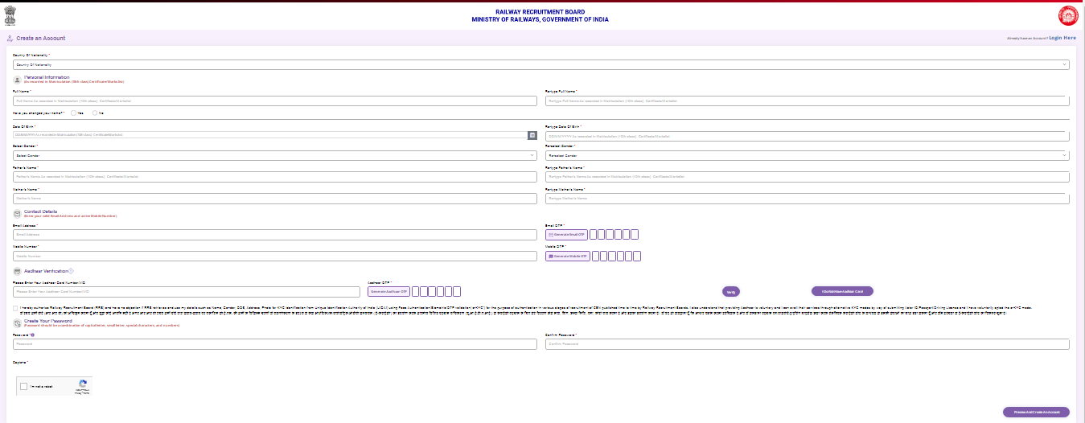This screenshot has width=1085, height=423.
Task: Check the I'm not a robot box
Action: coord(25,386)
